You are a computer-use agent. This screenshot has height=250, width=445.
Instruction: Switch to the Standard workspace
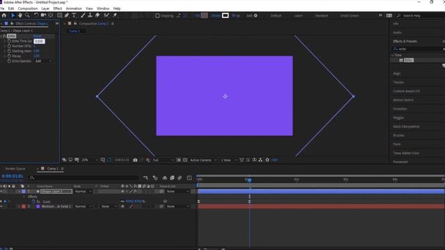(321, 15)
